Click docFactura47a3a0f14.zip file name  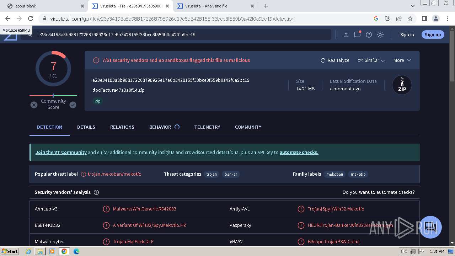tap(118, 90)
